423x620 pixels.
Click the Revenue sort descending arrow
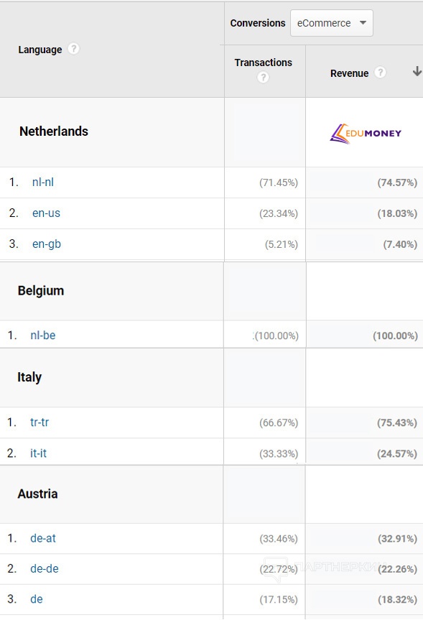tap(417, 72)
